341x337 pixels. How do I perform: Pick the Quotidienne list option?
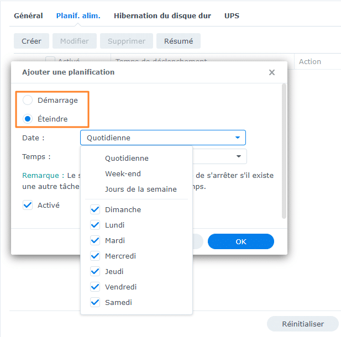pos(127,158)
